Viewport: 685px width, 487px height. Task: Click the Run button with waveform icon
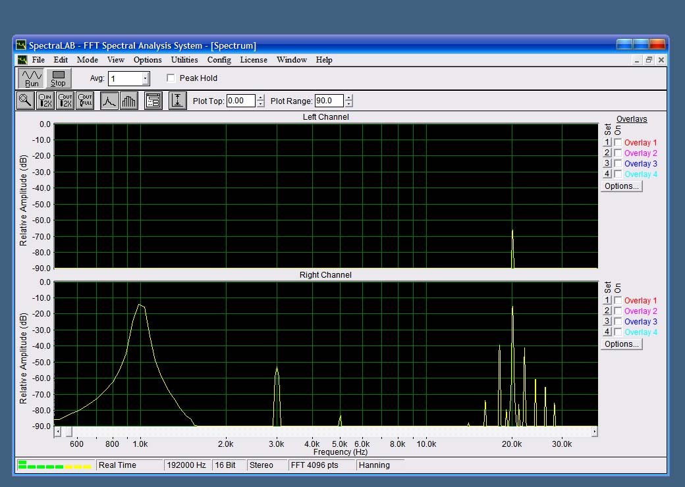[x=32, y=78]
